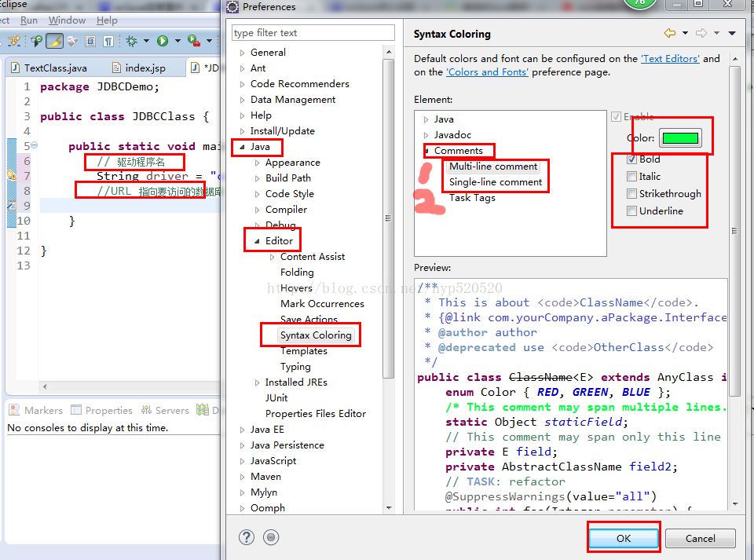Click OK to apply preferences
Viewport: 754px width, 560px height.
pos(624,538)
